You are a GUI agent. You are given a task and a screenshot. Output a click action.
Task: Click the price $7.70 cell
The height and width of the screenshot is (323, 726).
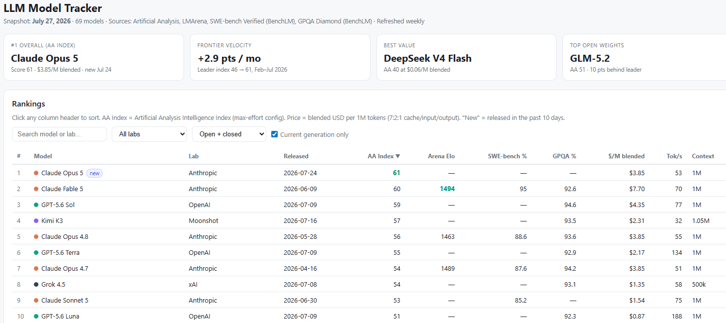636,189
